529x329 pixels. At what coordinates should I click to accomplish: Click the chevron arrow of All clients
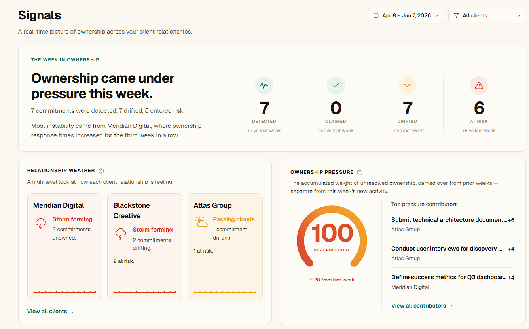[x=519, y=16]
